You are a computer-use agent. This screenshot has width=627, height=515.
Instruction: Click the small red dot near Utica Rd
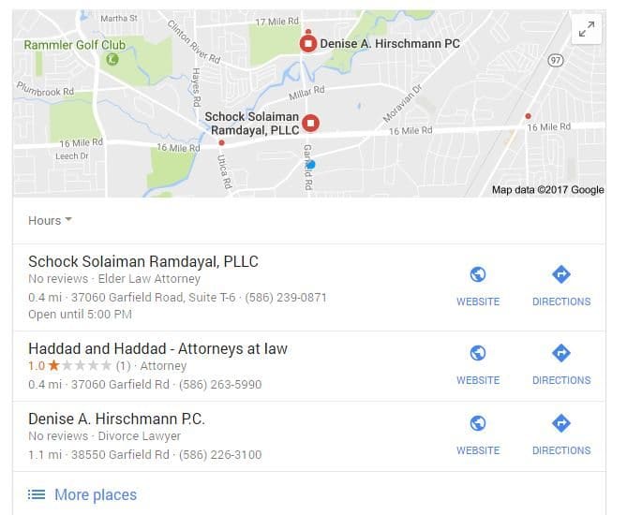[x=221, y=142]
